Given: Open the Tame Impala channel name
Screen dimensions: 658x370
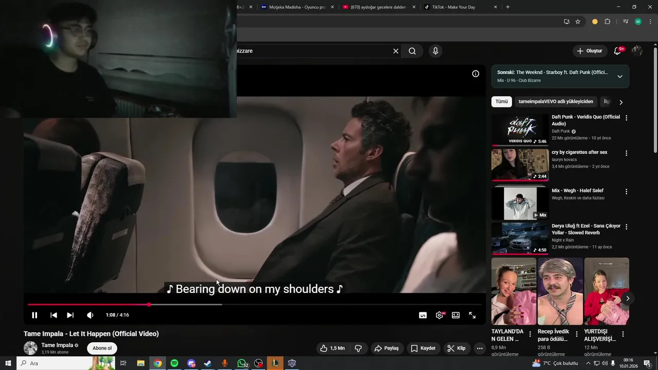Looking at the screenshot, I should pos(57,345).
